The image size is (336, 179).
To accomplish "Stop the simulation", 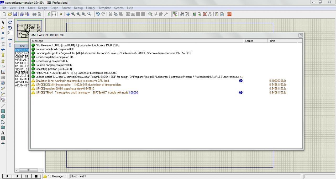I will [36, 176].
